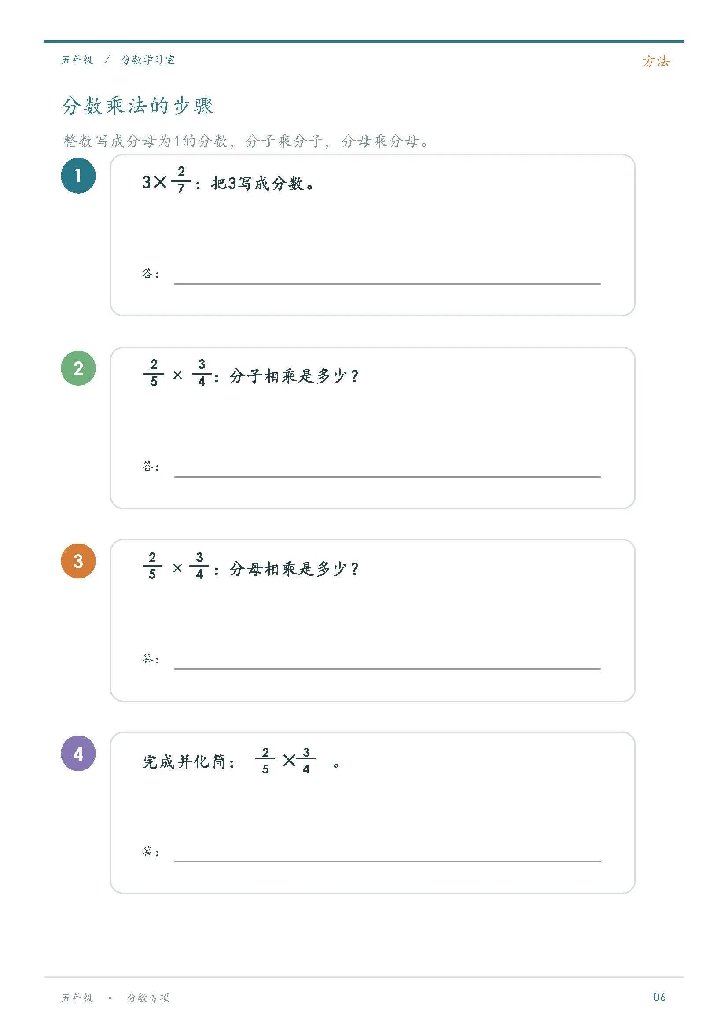Click the text 完成并化简

point(184,762)
